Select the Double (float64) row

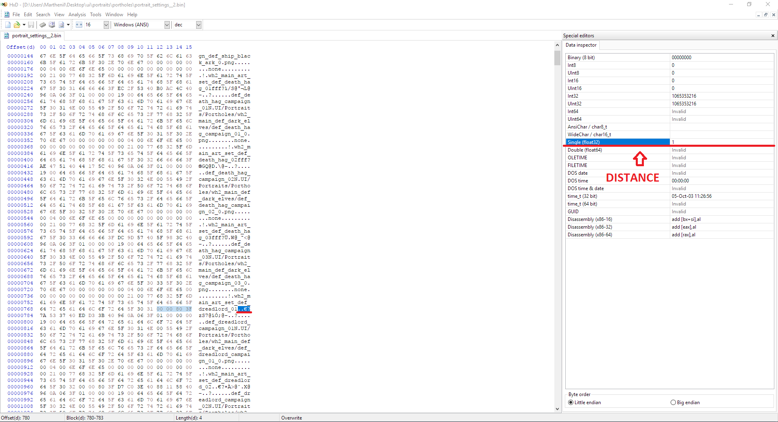pos(670,150)
